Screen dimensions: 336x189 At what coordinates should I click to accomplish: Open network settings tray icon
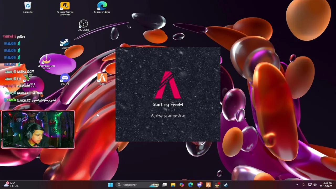coord(310,185)
